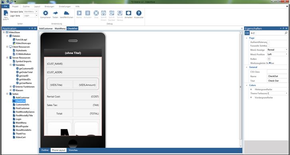Click the search magnifier in Eigenschaften

(x=286, y=33)
